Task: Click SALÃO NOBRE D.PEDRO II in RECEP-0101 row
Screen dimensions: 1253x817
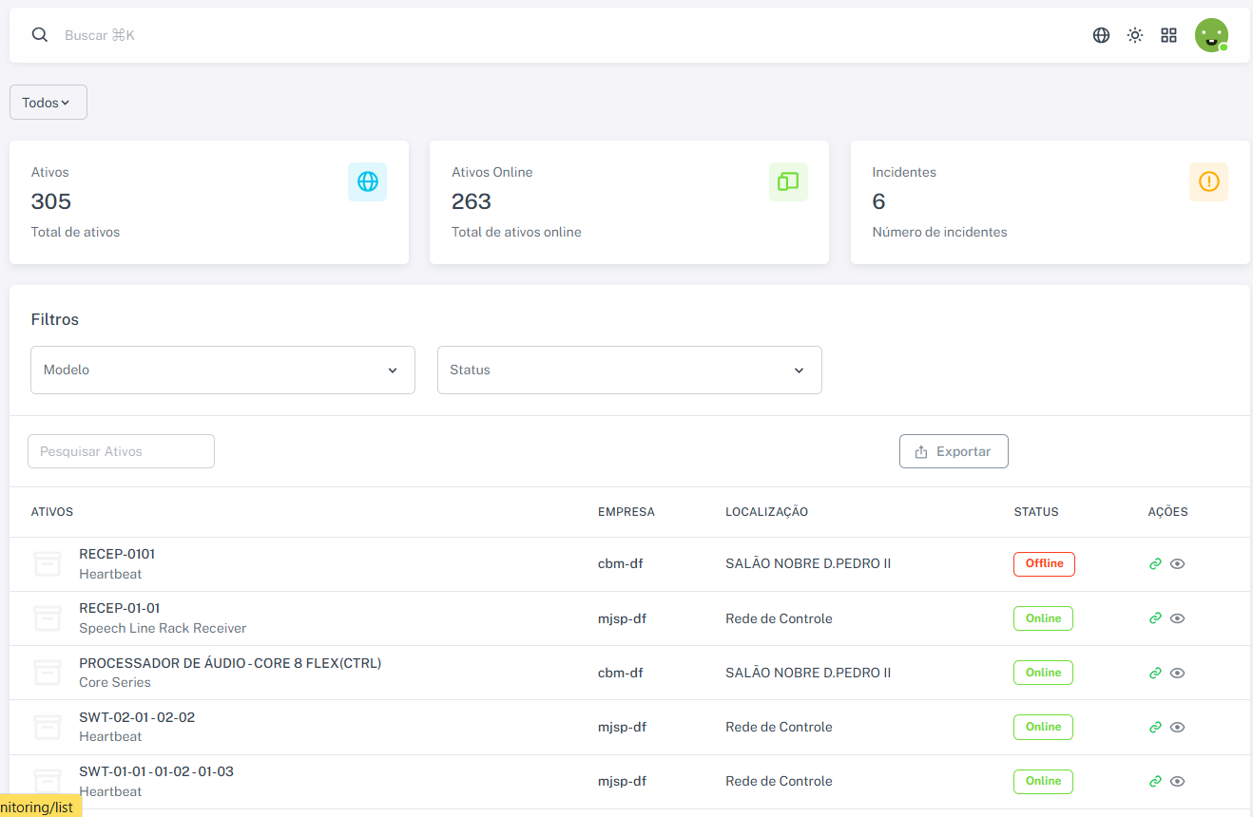Action: click(x=808, y=564)
